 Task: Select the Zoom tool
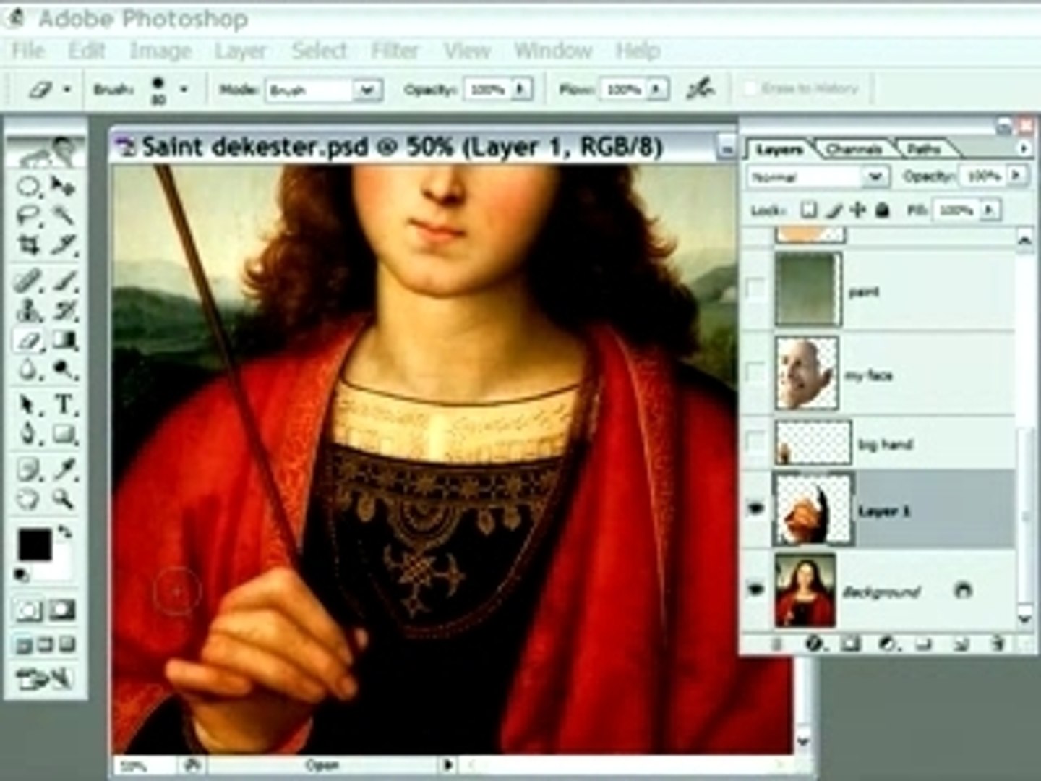pyautogui.click(x=64, y=499)
